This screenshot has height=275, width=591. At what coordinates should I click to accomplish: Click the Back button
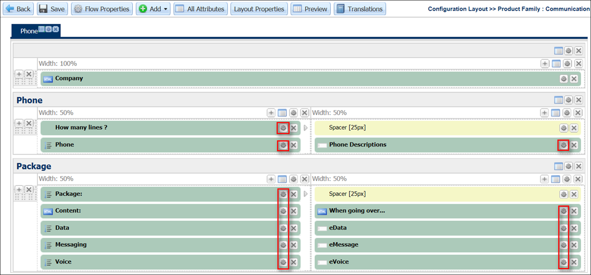[x=18, y=9]
